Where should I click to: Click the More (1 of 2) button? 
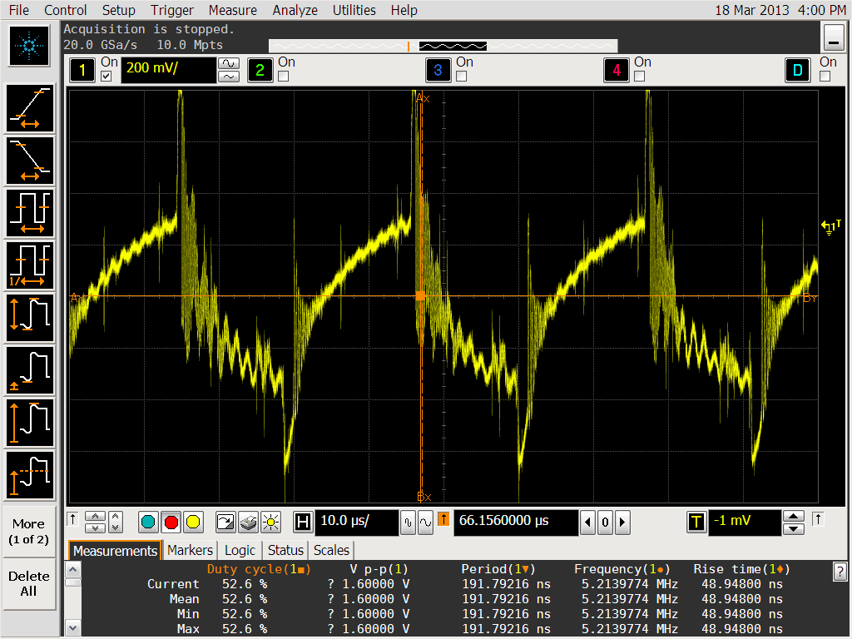[x=28, y=531]
